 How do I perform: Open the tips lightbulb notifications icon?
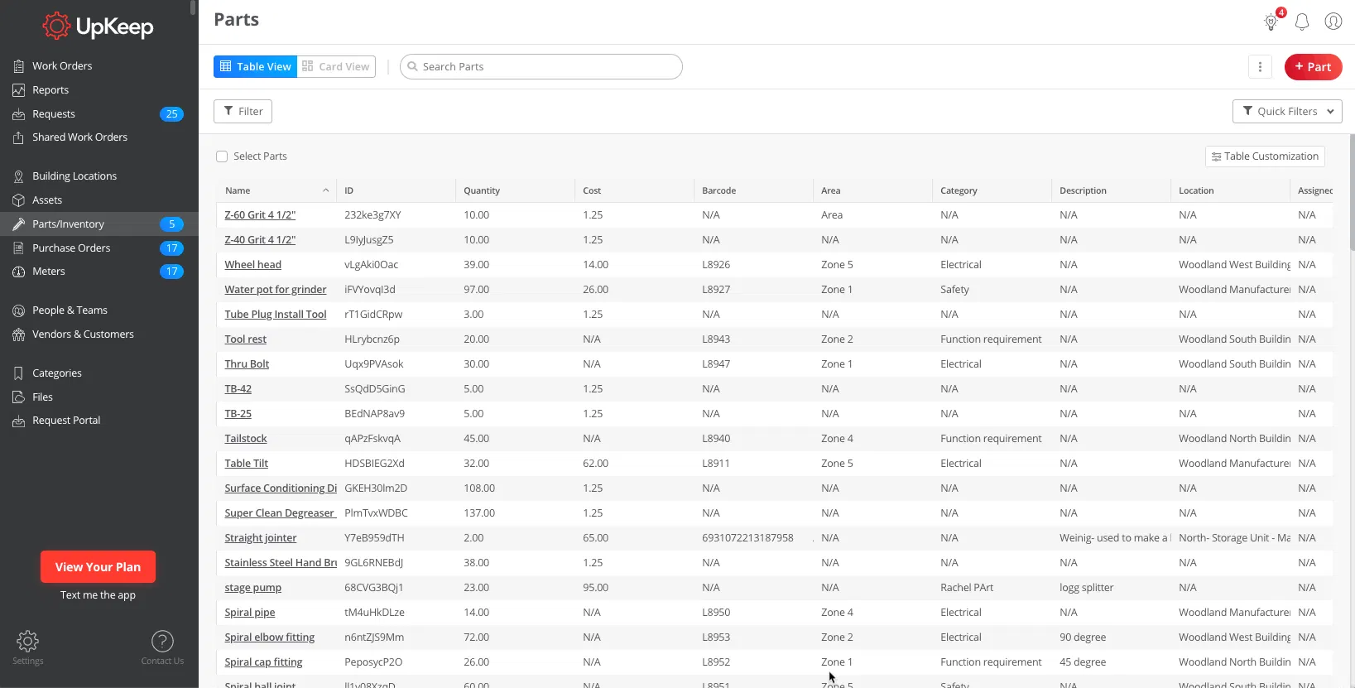coord(1271,22)
